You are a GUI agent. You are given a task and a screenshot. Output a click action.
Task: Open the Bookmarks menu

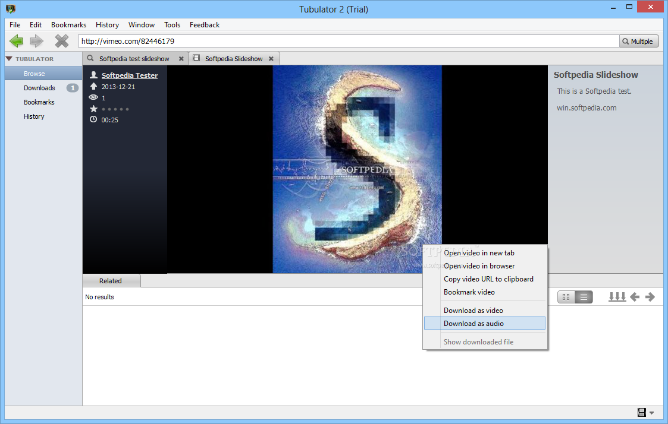68,25
